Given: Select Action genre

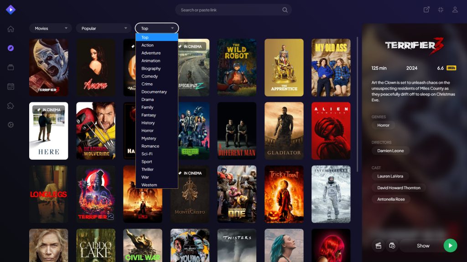Looking at the screenshot, I should point(157,45).
